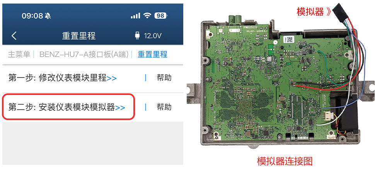375x176 pixels.
Task: Tap the 09:08 clock in status bar
Action: (x=32, y=16)
